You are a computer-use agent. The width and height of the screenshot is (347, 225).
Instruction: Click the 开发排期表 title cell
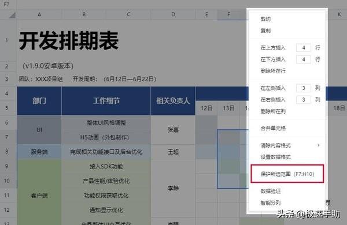pyautogui.click(x=69, y=40)
